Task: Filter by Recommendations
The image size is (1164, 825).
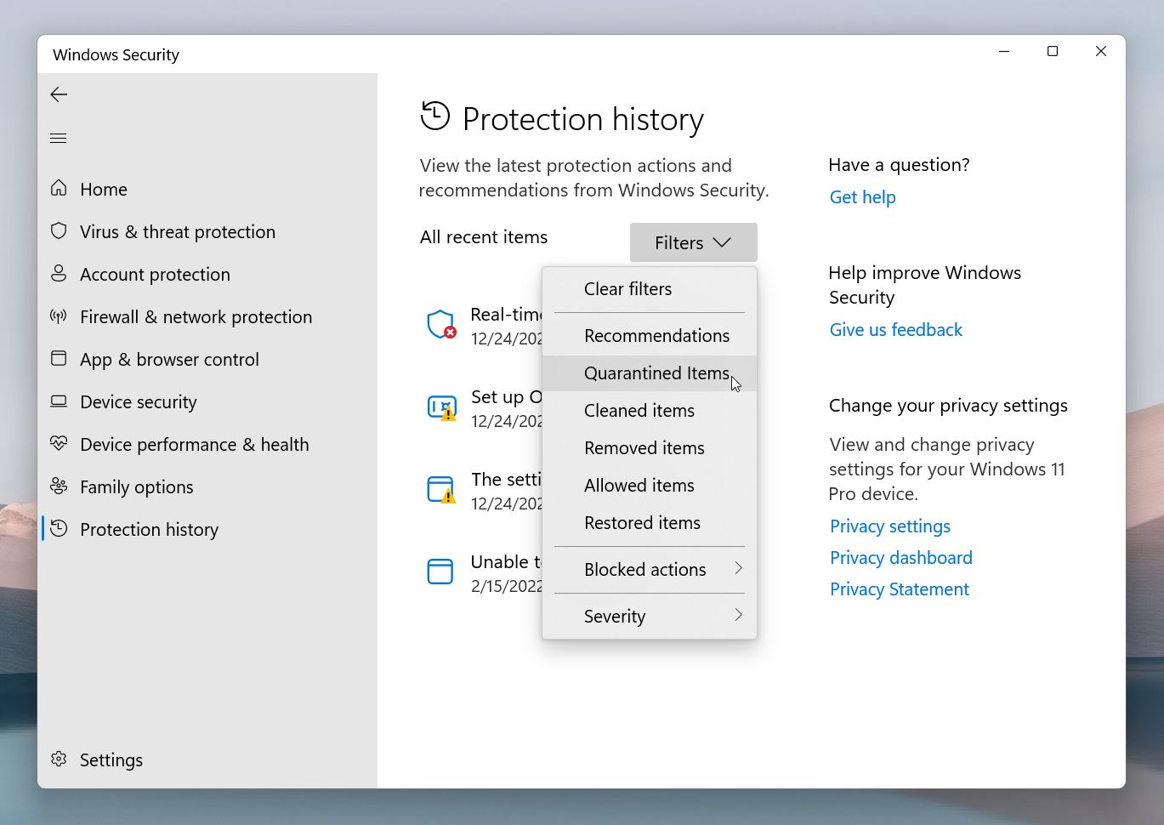Action: click(x=650, y=336)
